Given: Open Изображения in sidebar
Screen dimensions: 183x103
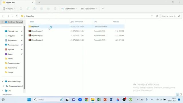Looking at the screenshot, I should (12, 45).
